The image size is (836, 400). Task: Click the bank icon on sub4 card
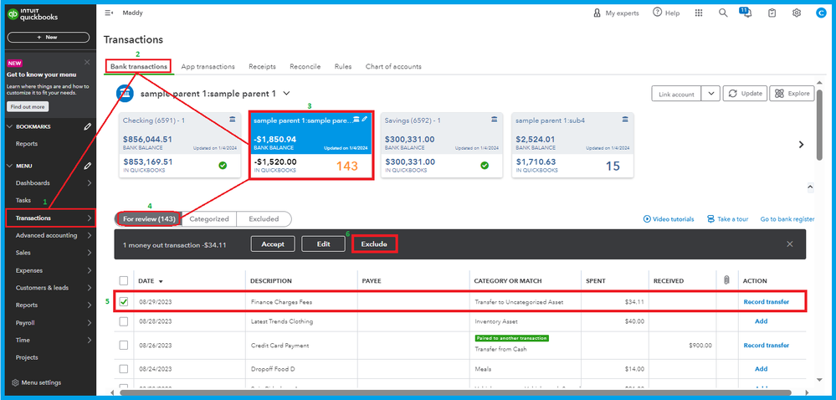(625, 120)
